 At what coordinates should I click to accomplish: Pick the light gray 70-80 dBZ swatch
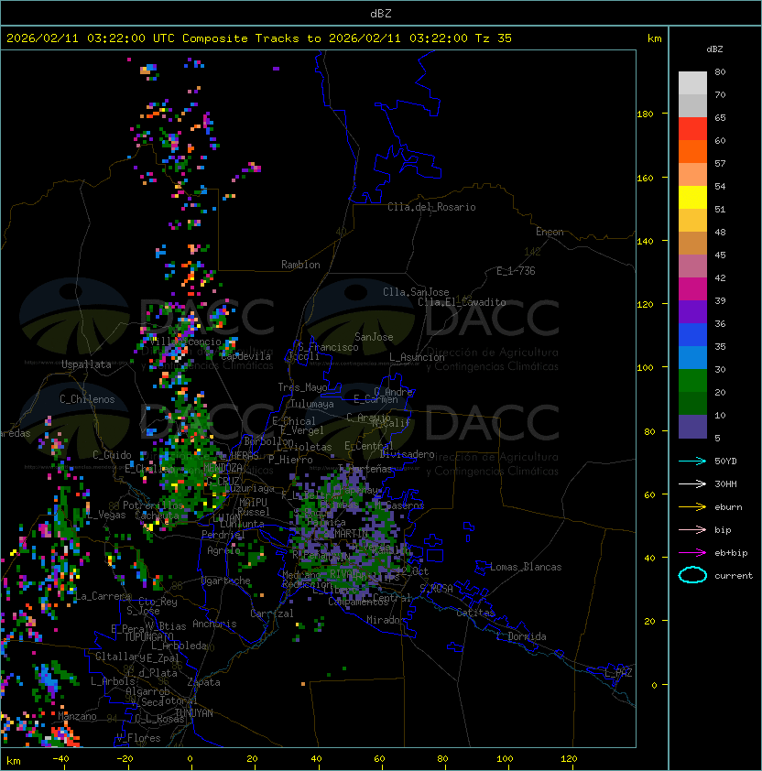click(x=692, y=83)
